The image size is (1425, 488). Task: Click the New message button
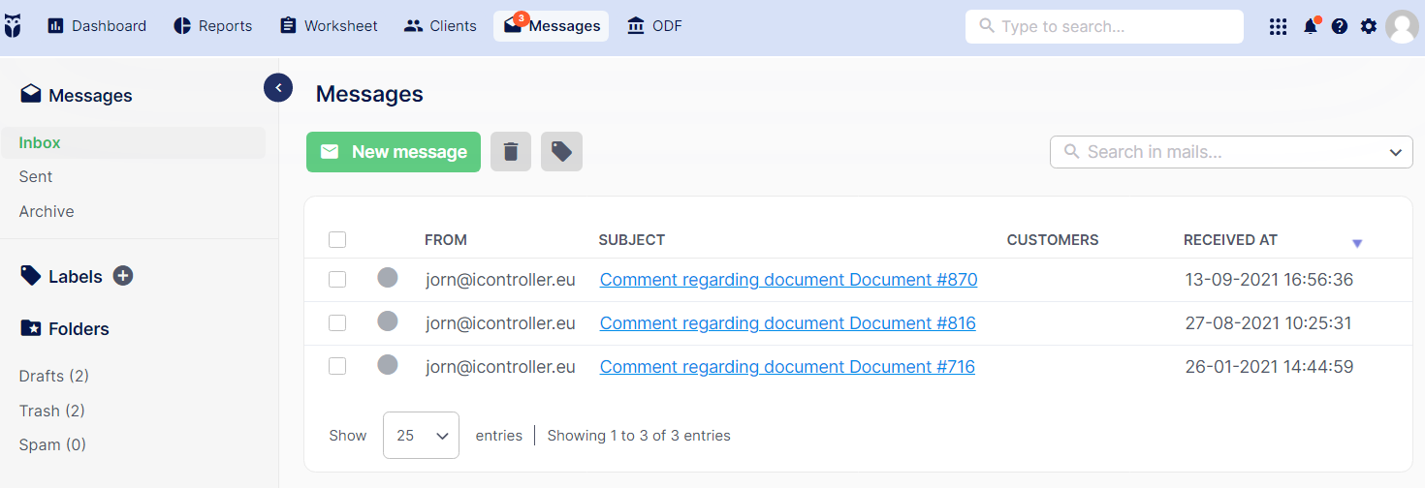(394, 152)
